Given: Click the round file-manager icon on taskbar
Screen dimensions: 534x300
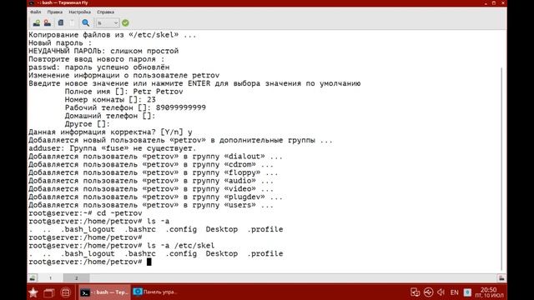Looking at the screenshot, I should (65, 292).
